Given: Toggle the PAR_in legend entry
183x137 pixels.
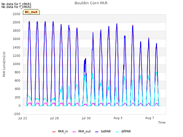Looking at the screenshot, I should tap(60, 131).
